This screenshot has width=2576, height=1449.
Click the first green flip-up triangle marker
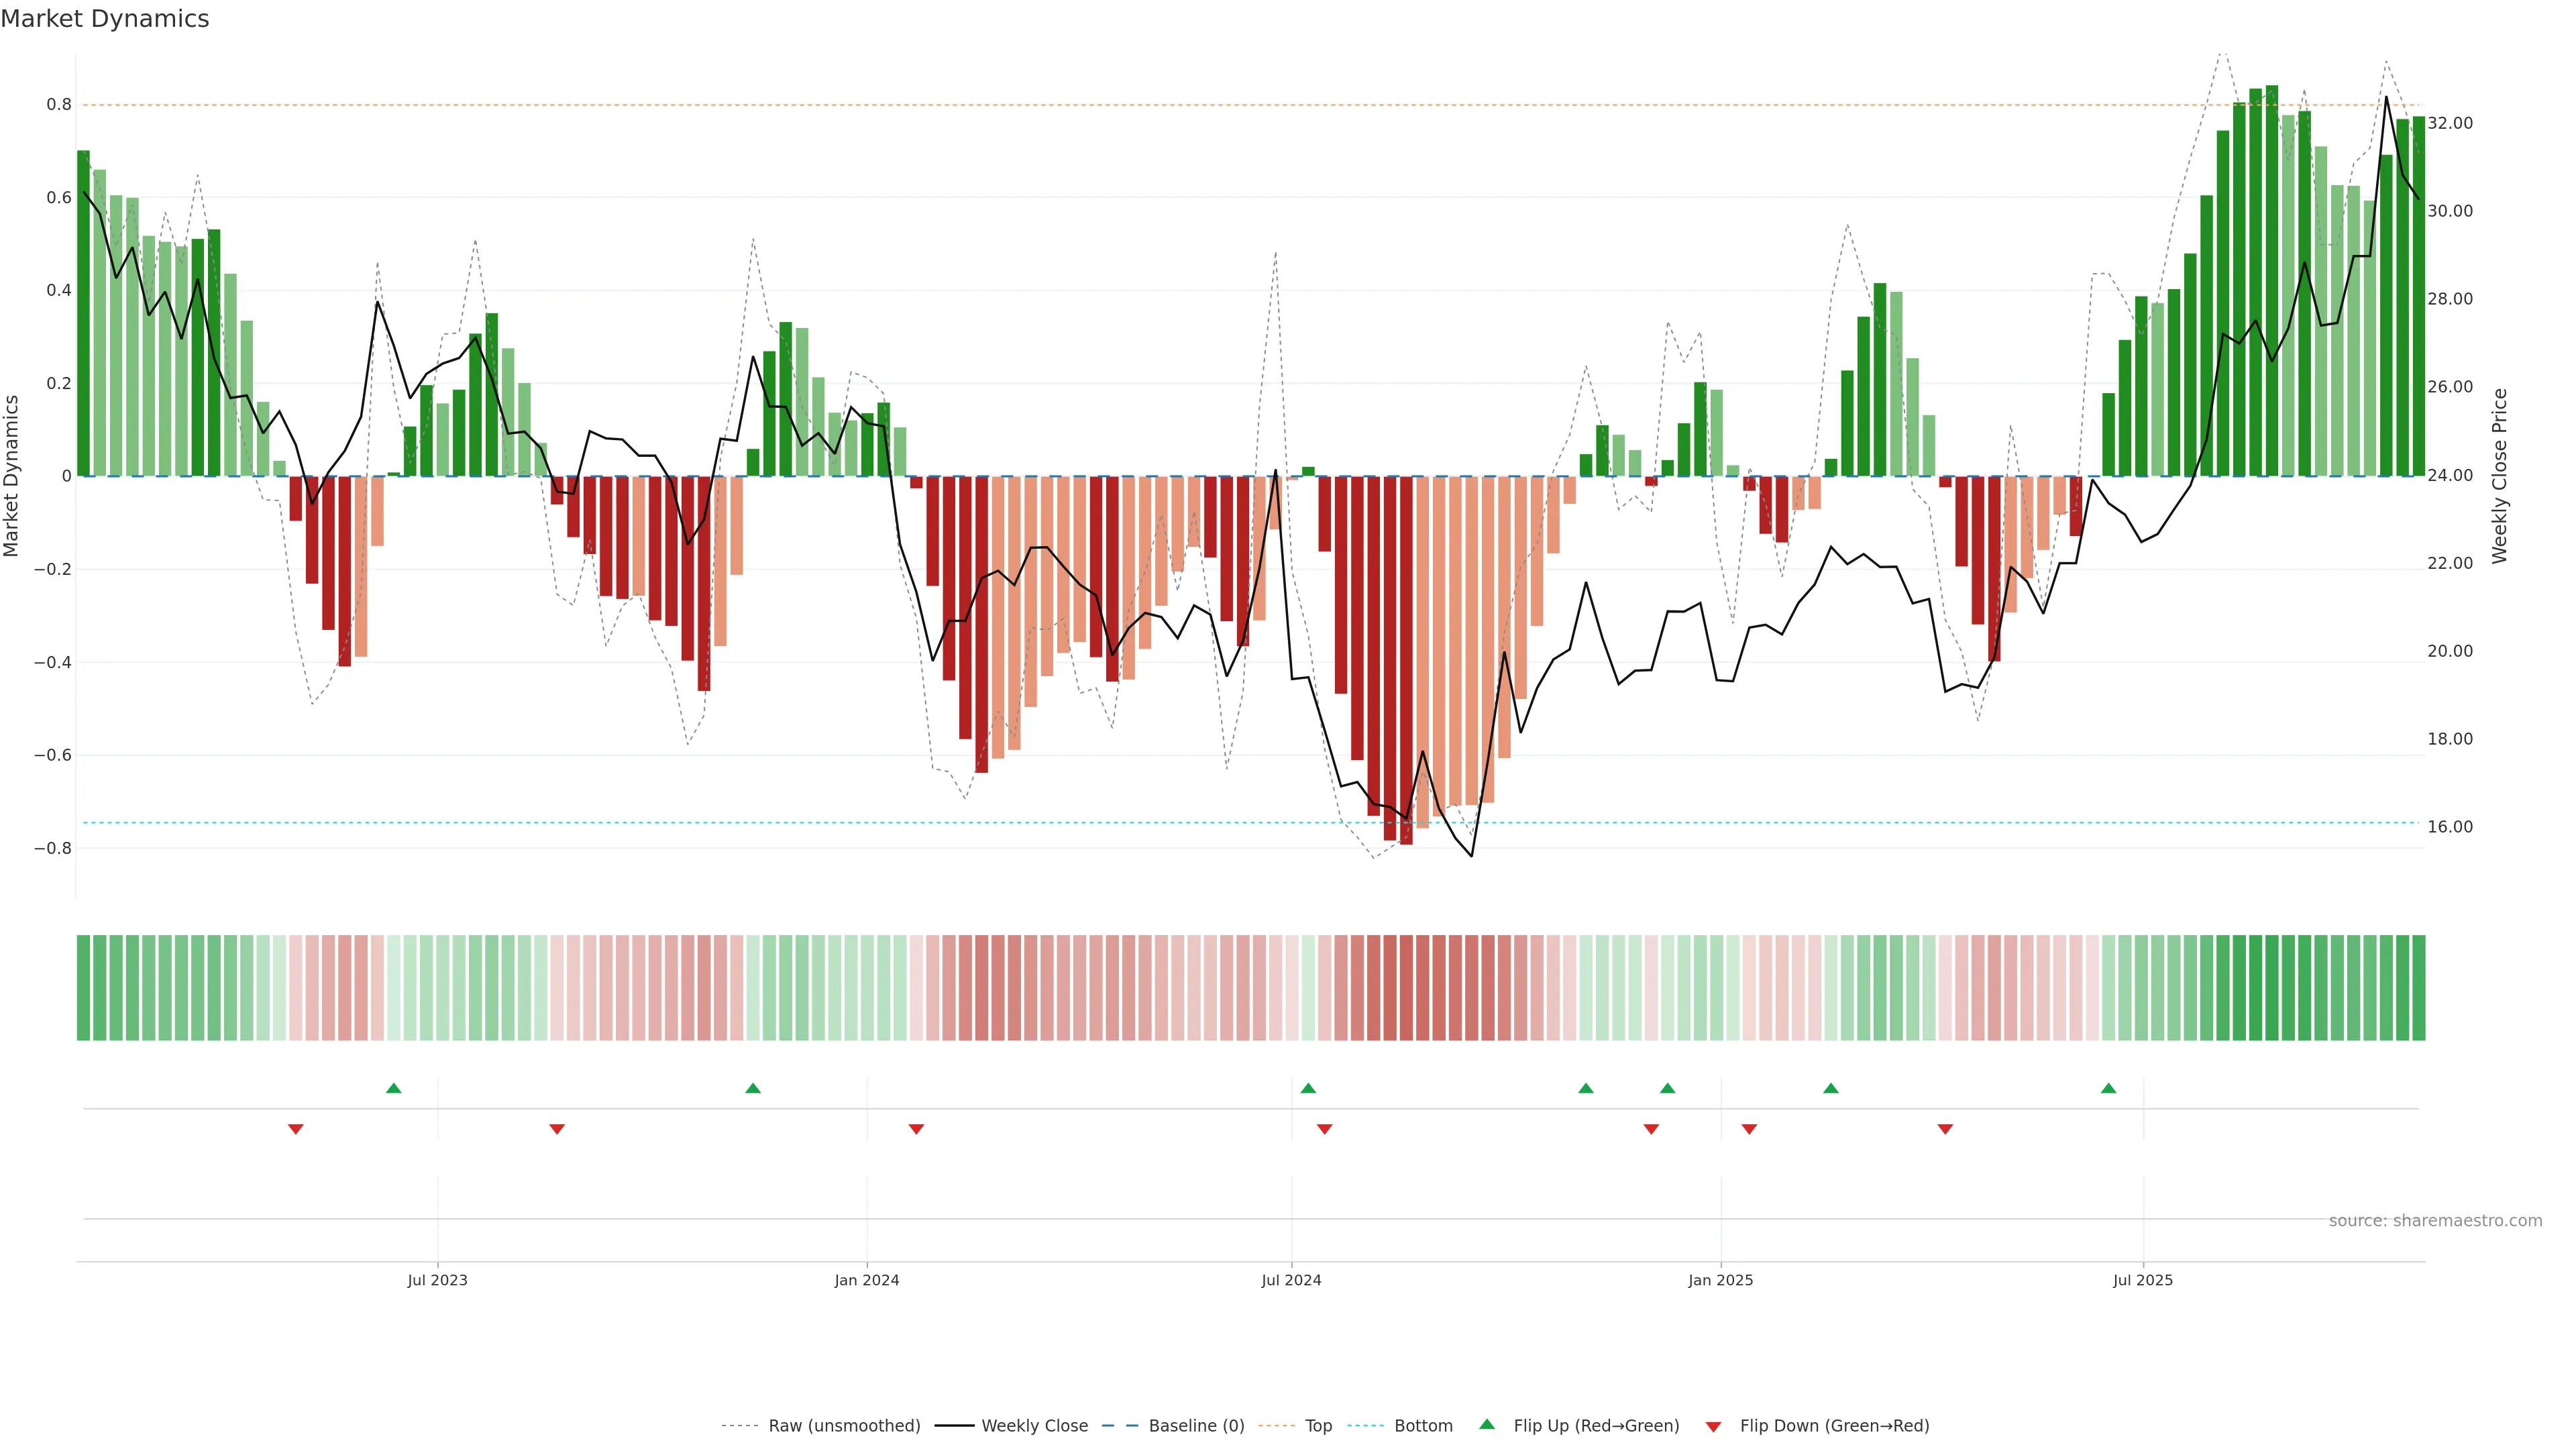coord(393,1088)
